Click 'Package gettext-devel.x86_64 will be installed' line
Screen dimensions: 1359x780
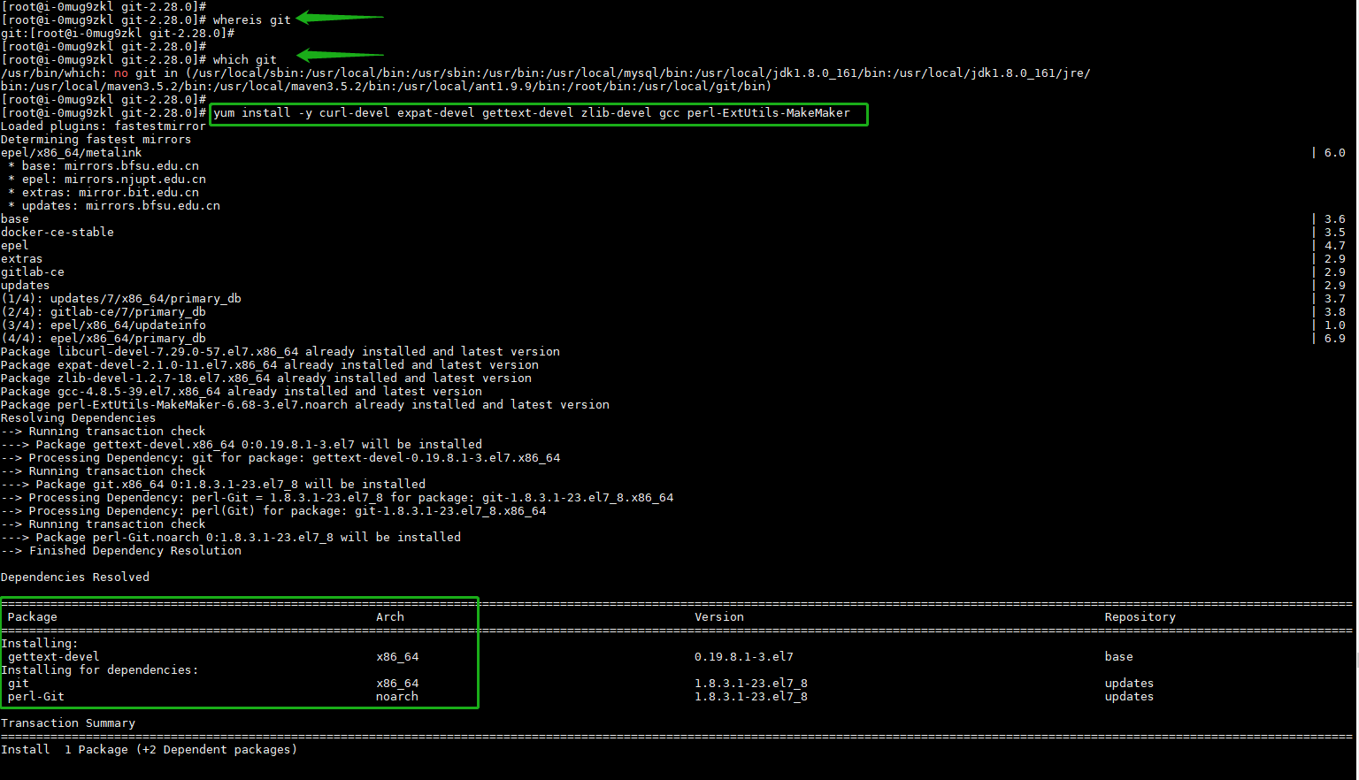point(242,445)
